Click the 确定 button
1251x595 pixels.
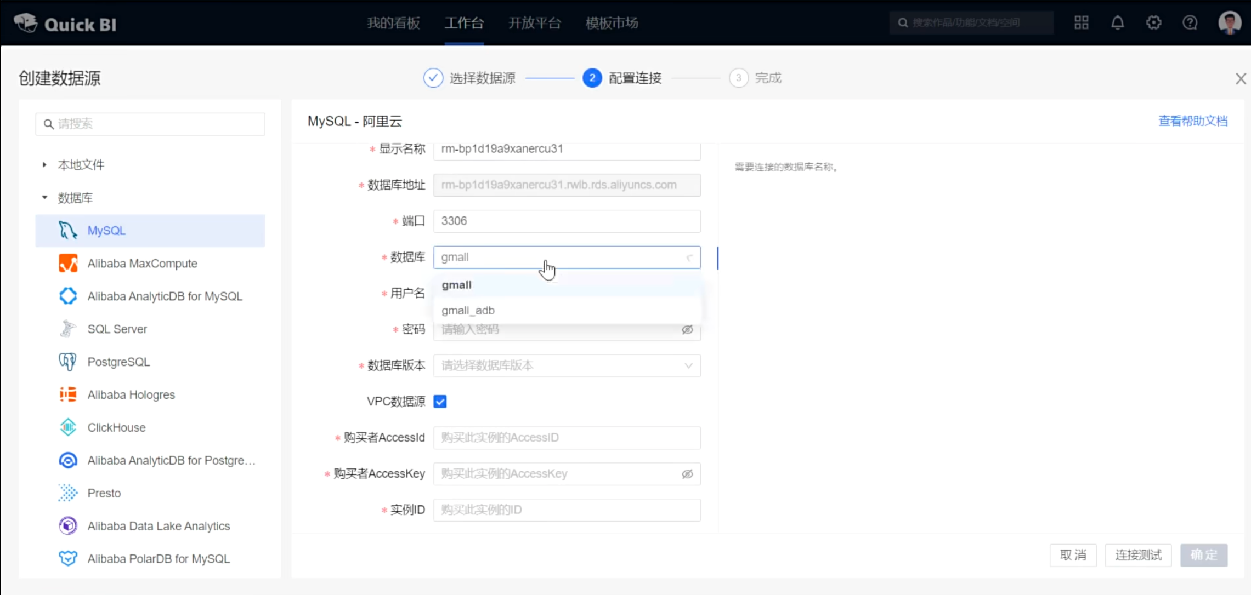point(1204,556)
